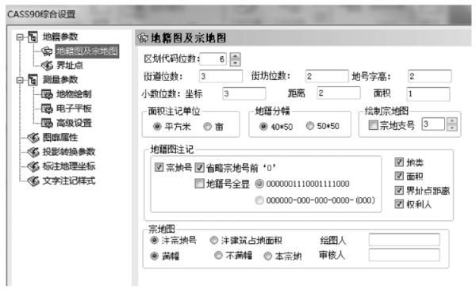Select the 0000001110001111000 format option
The width and height of the screenshot is (476, 289).
tap(259, 184)
